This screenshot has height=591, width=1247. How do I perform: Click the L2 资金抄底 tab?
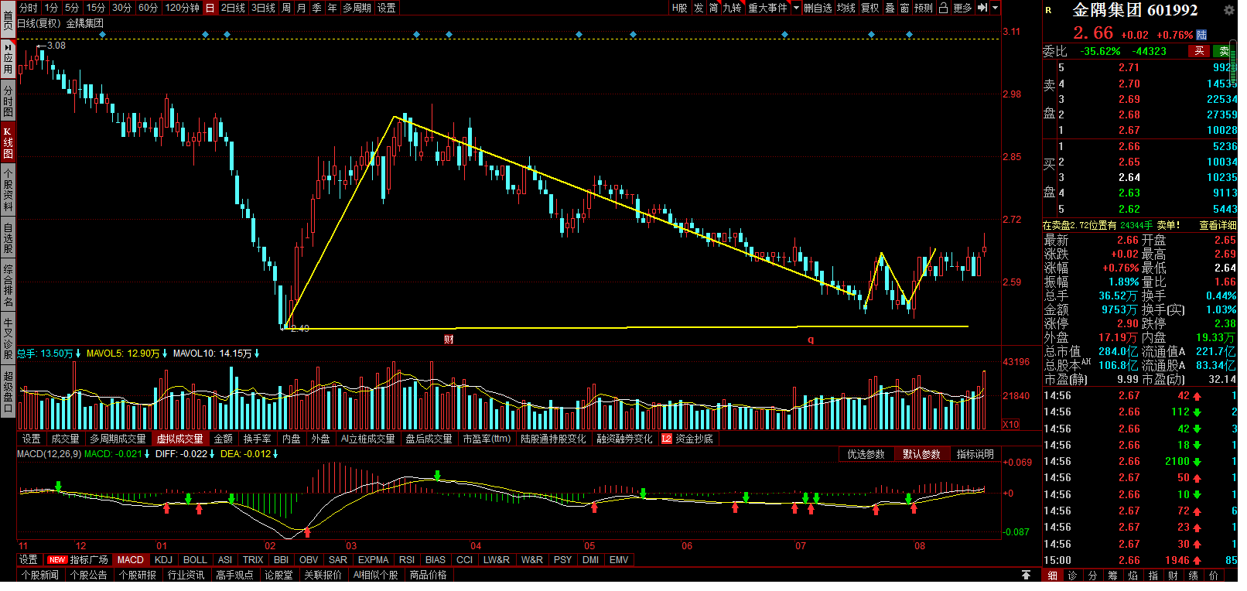tap(687, 439)
